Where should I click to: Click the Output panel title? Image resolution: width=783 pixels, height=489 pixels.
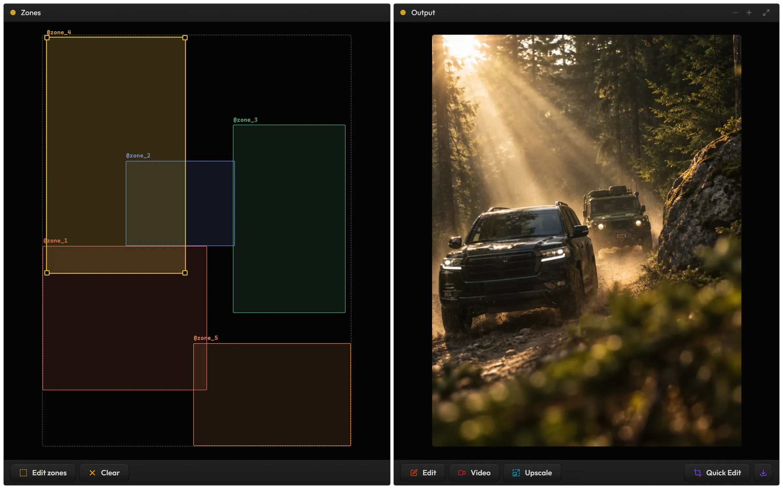[x=423, y=13]
